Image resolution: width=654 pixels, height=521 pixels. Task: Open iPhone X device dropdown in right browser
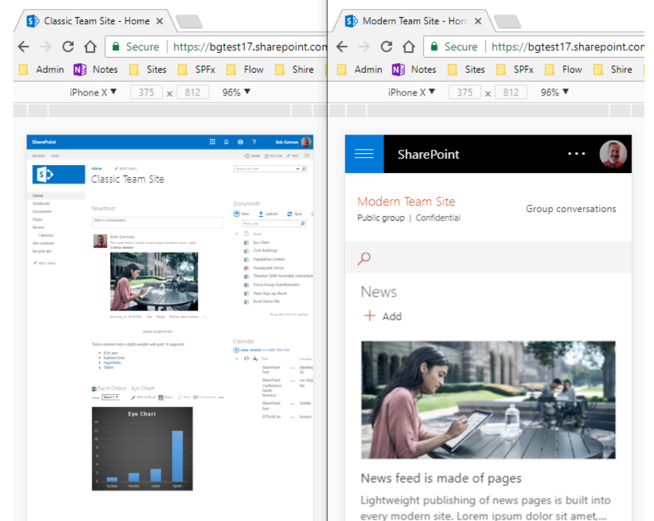click(x=411, y=92)
